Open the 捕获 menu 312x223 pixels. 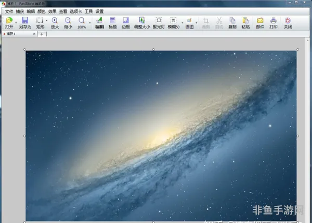20,11
